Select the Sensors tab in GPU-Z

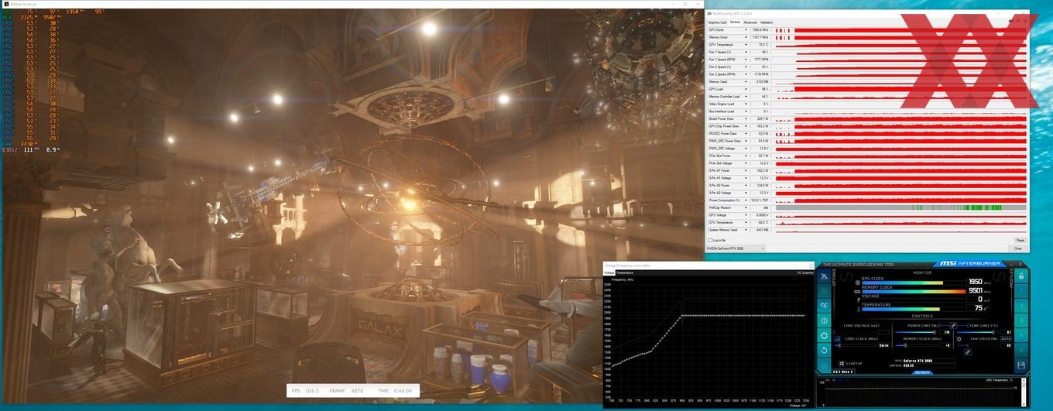[735, 22]
